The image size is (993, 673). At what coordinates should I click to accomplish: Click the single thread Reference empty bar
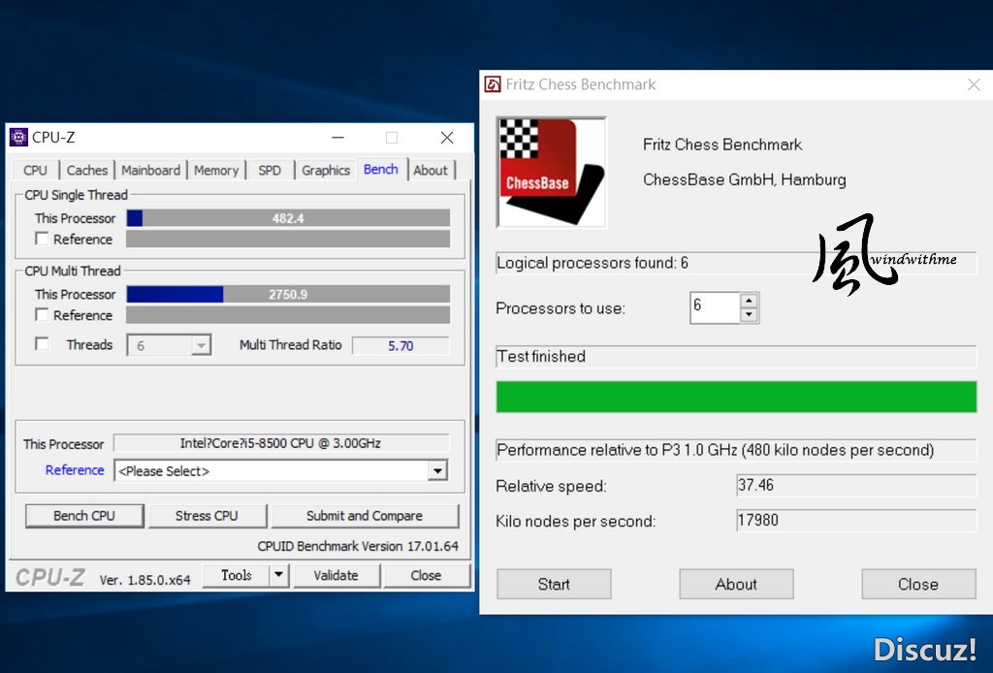tap(288, 239)
